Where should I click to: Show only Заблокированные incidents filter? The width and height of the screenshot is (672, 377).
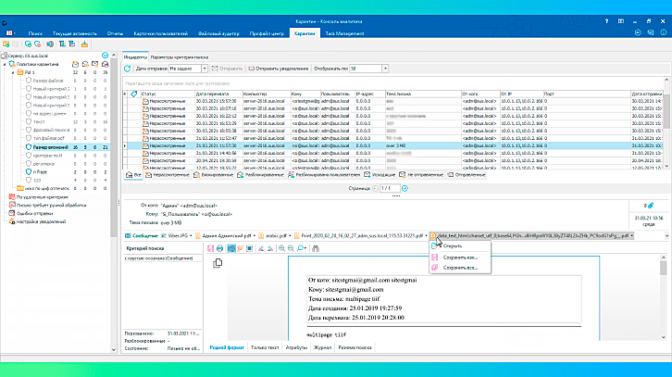pyautogui.click(x=211, y=174)
